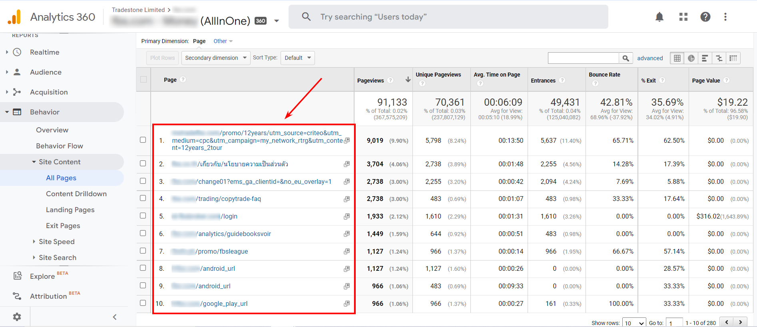Click Tradestone Limited breadcrumb
Image resolution: width=757 pixels, height=327 pixels.
click(138, 10)
